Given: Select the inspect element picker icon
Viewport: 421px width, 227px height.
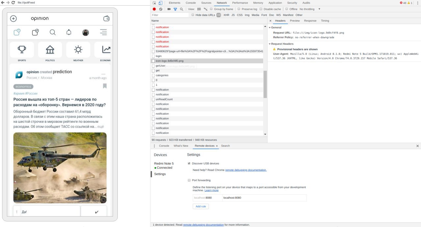Looking at the screenshot, I should click(155, 3).
